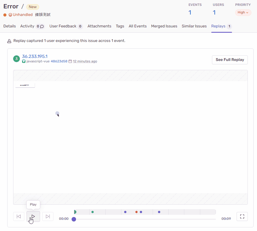Open the User Feedback tab
This screenshot has width=257, height=231.
(63, 26)
